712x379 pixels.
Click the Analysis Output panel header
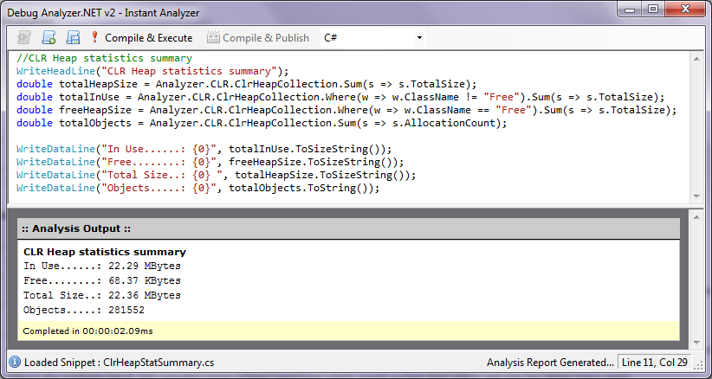pos(348,228)
